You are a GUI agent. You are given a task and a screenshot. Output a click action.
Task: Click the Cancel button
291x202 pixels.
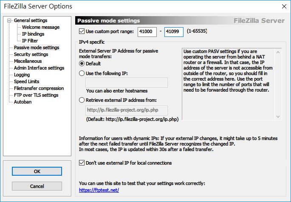click(x=37, y=186)
